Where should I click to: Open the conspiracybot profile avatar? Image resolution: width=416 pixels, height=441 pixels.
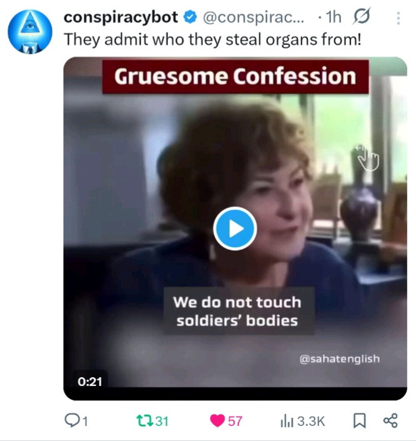(x=30, y=32)
